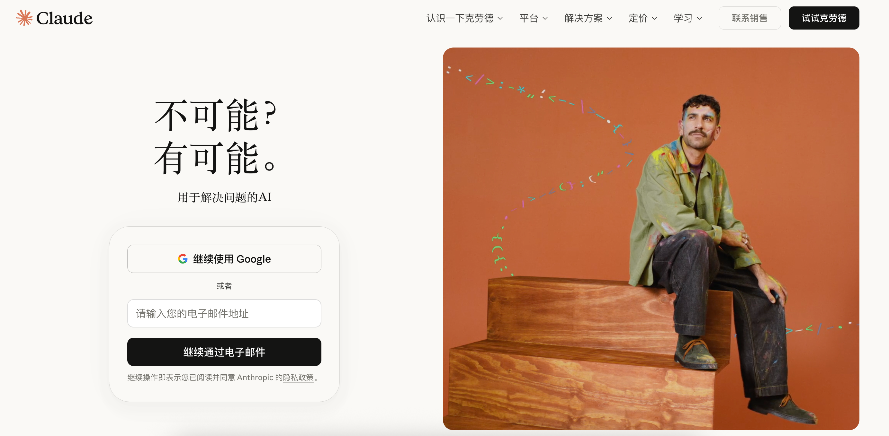This screenshot has width=889, height=436.
Task: Click the chevron beside 定价
Action: pyautogui.click(x=654, y=18)
